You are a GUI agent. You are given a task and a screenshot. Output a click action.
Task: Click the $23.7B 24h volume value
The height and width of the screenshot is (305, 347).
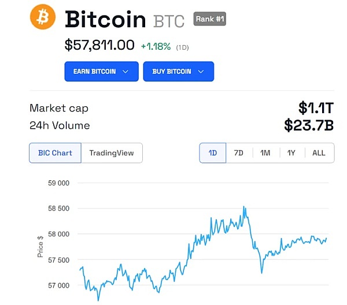tap(309, 125)
